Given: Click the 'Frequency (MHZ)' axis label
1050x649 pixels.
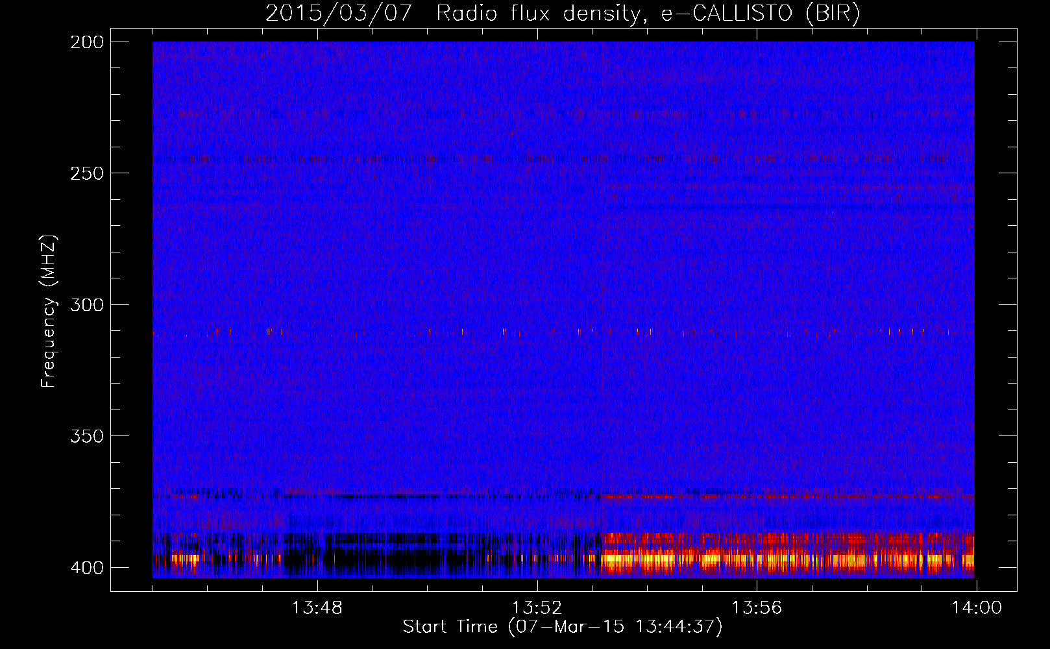Looking at the screenshot, I should tap(49, 311).
